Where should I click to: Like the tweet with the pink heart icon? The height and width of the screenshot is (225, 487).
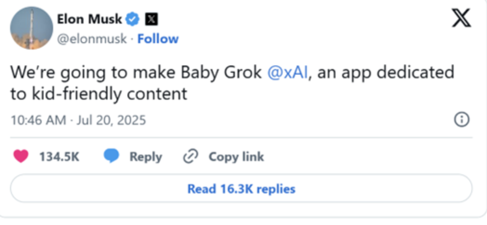tap(21, 156)
